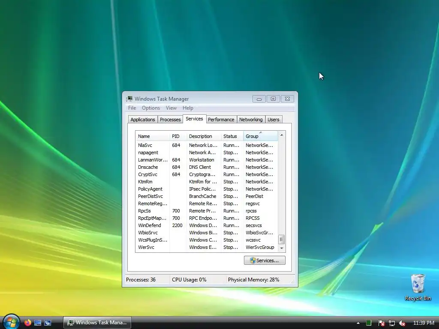Click the Task Manager title bar icon
The image size is (439, 329).
pos(129,99)
